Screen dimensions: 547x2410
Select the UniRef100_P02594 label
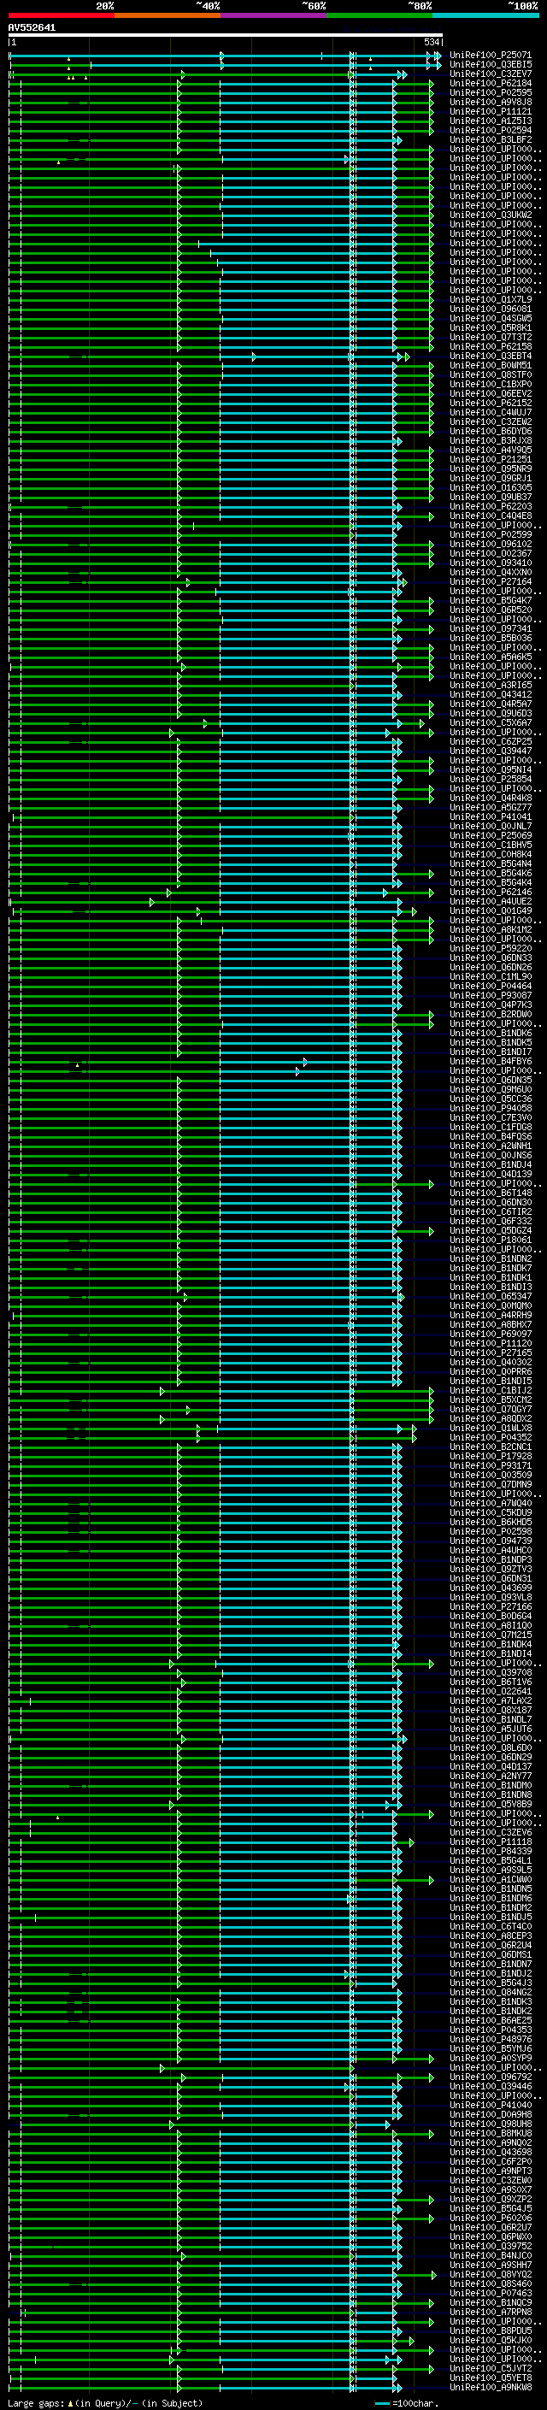click(490, 130)
